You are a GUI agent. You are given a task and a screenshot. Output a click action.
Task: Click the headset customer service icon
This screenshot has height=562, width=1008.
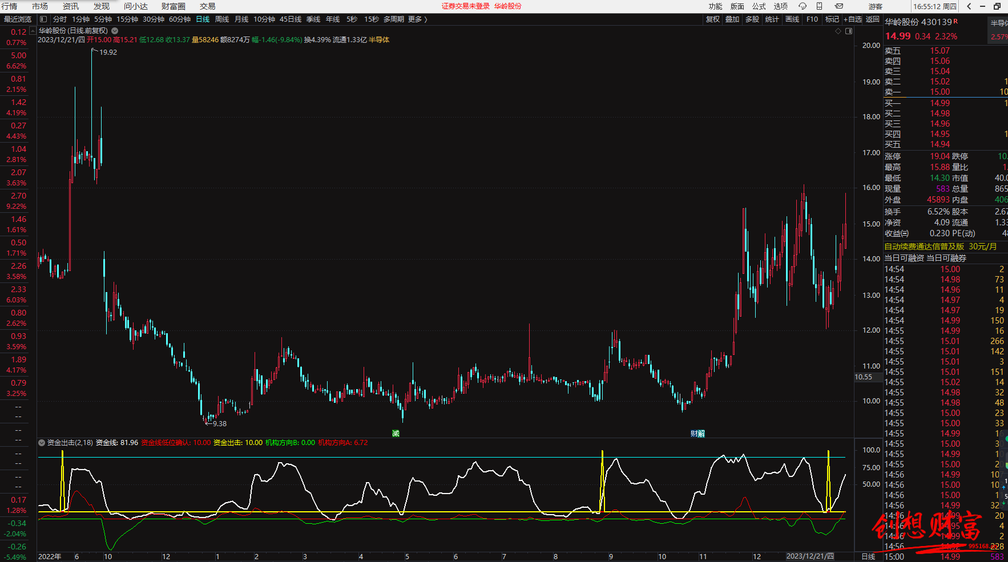click(x=803, y=6)
